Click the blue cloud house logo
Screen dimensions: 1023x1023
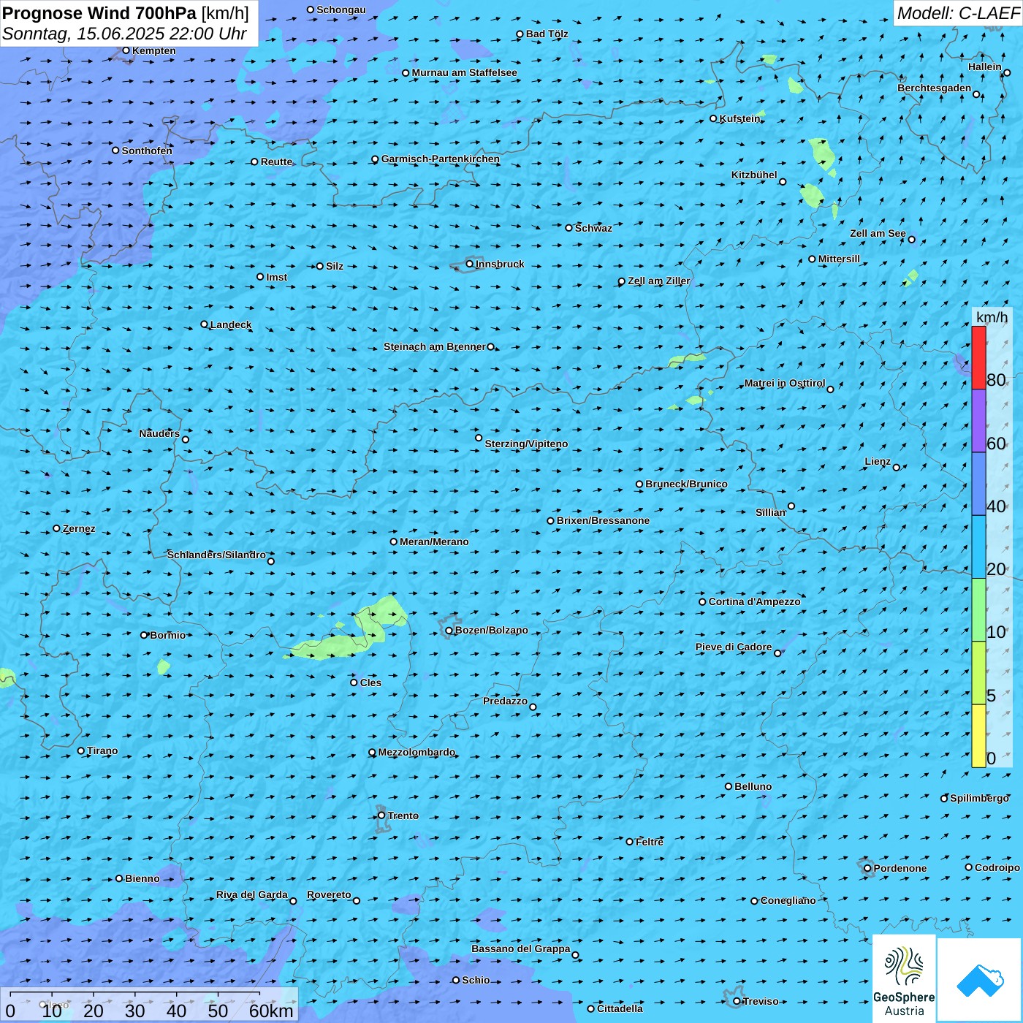(x=979, y=980)
